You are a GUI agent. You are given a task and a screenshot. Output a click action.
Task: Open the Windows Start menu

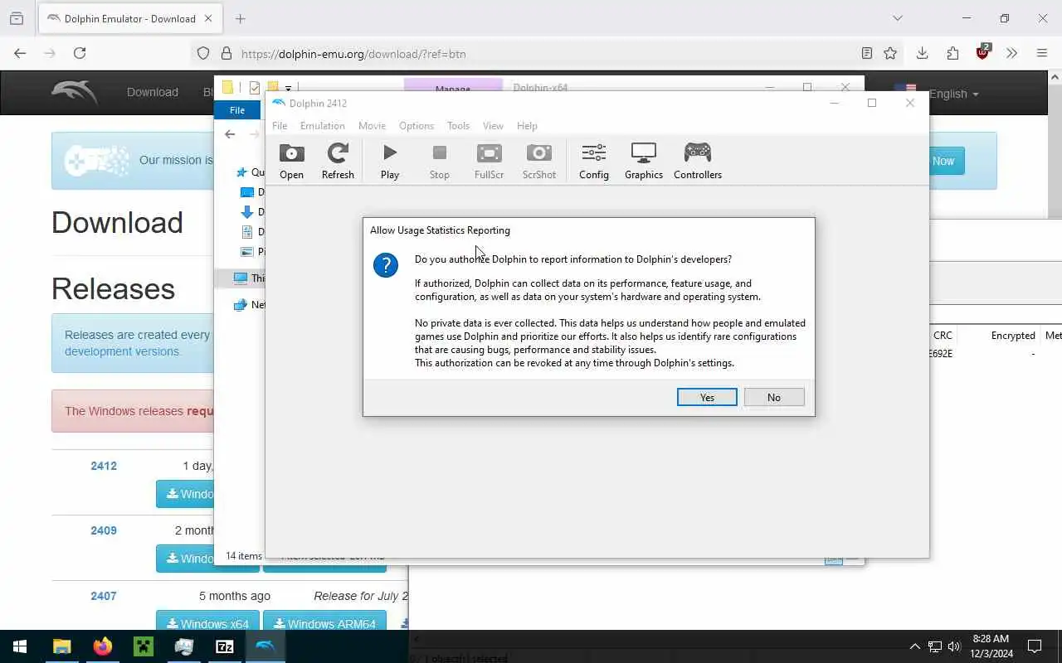[20, 646]
